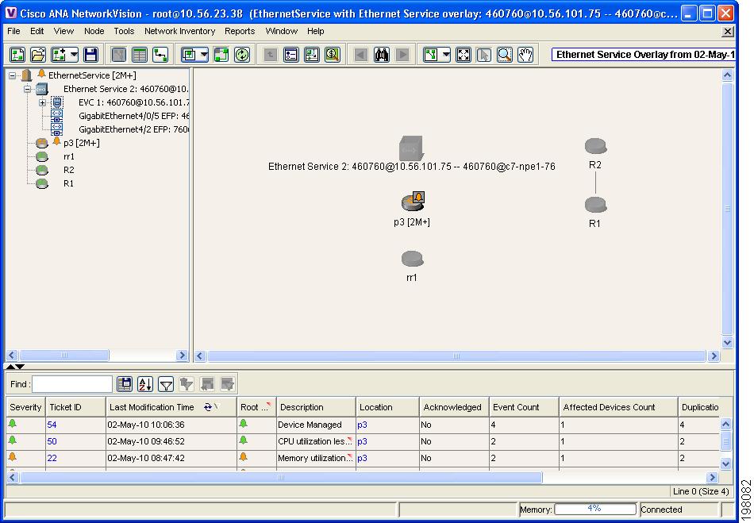This screenshot has height=523, width=754.
Task: Select GigabitEthernet4/0/5 EFP in the tree
Action: 133,116
